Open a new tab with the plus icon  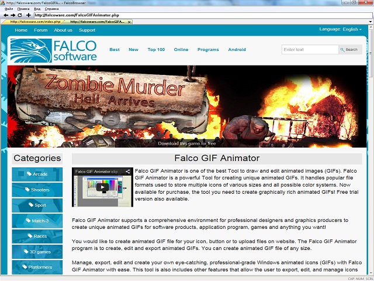(x=29, y=15)
